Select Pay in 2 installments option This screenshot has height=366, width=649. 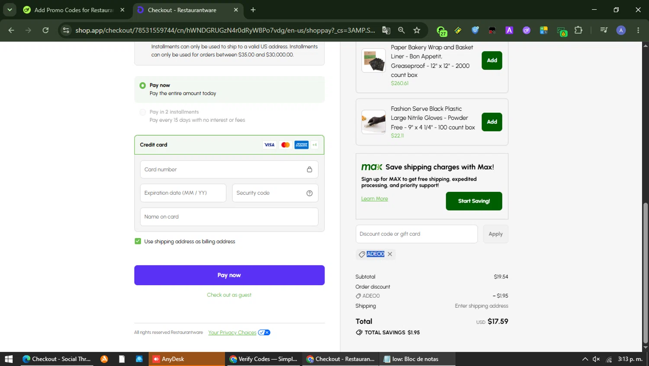click(x=142, y=112)
